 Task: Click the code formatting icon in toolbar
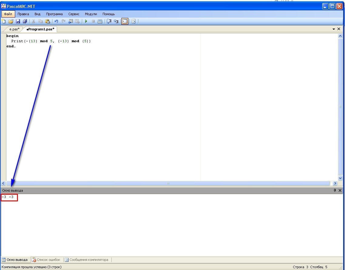coord(134,21)
